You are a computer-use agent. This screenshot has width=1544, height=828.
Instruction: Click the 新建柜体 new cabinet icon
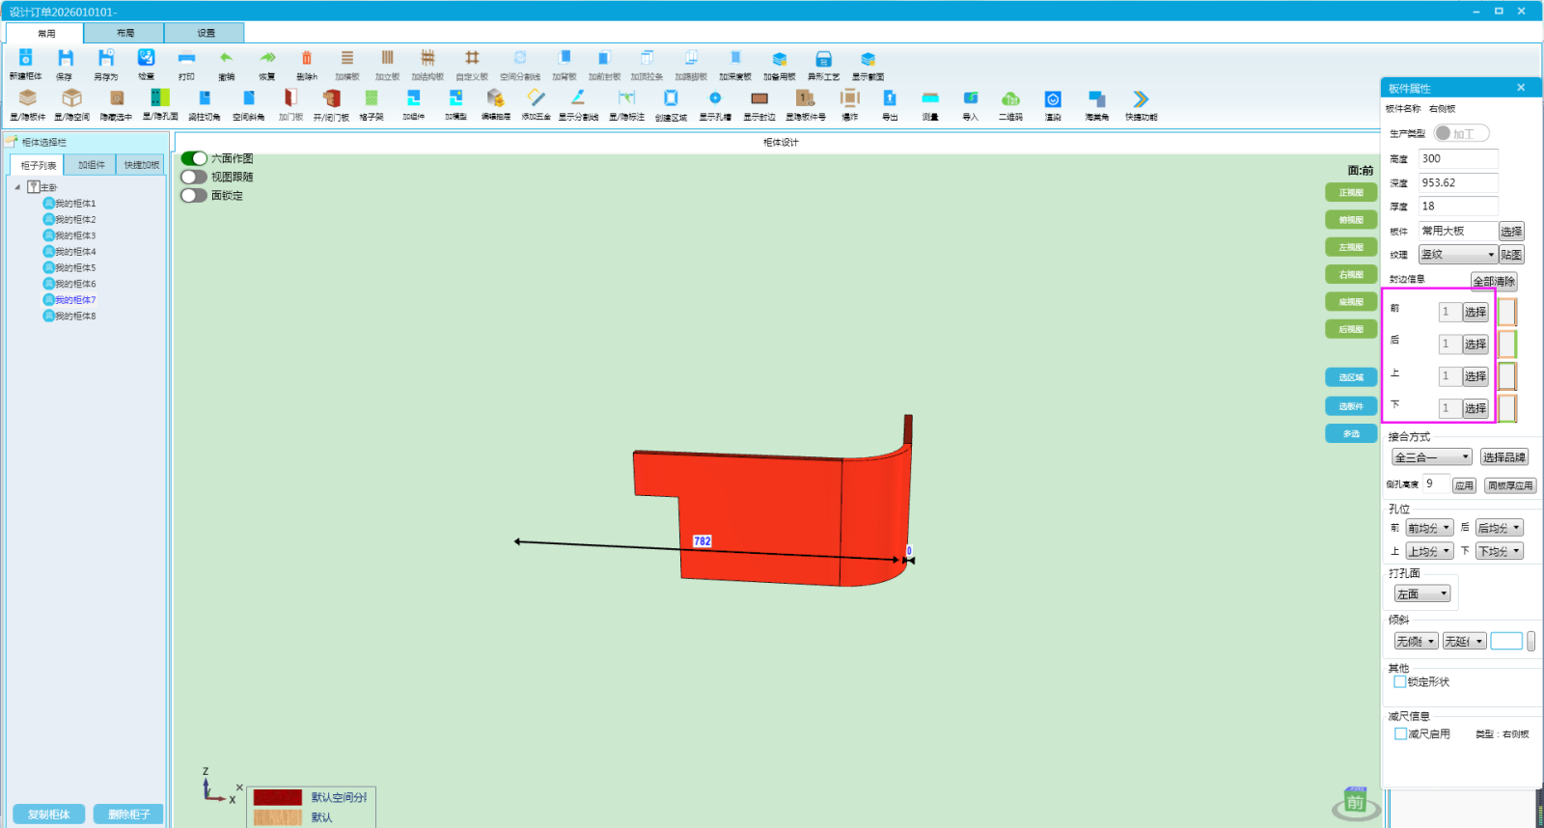point(26,59)
